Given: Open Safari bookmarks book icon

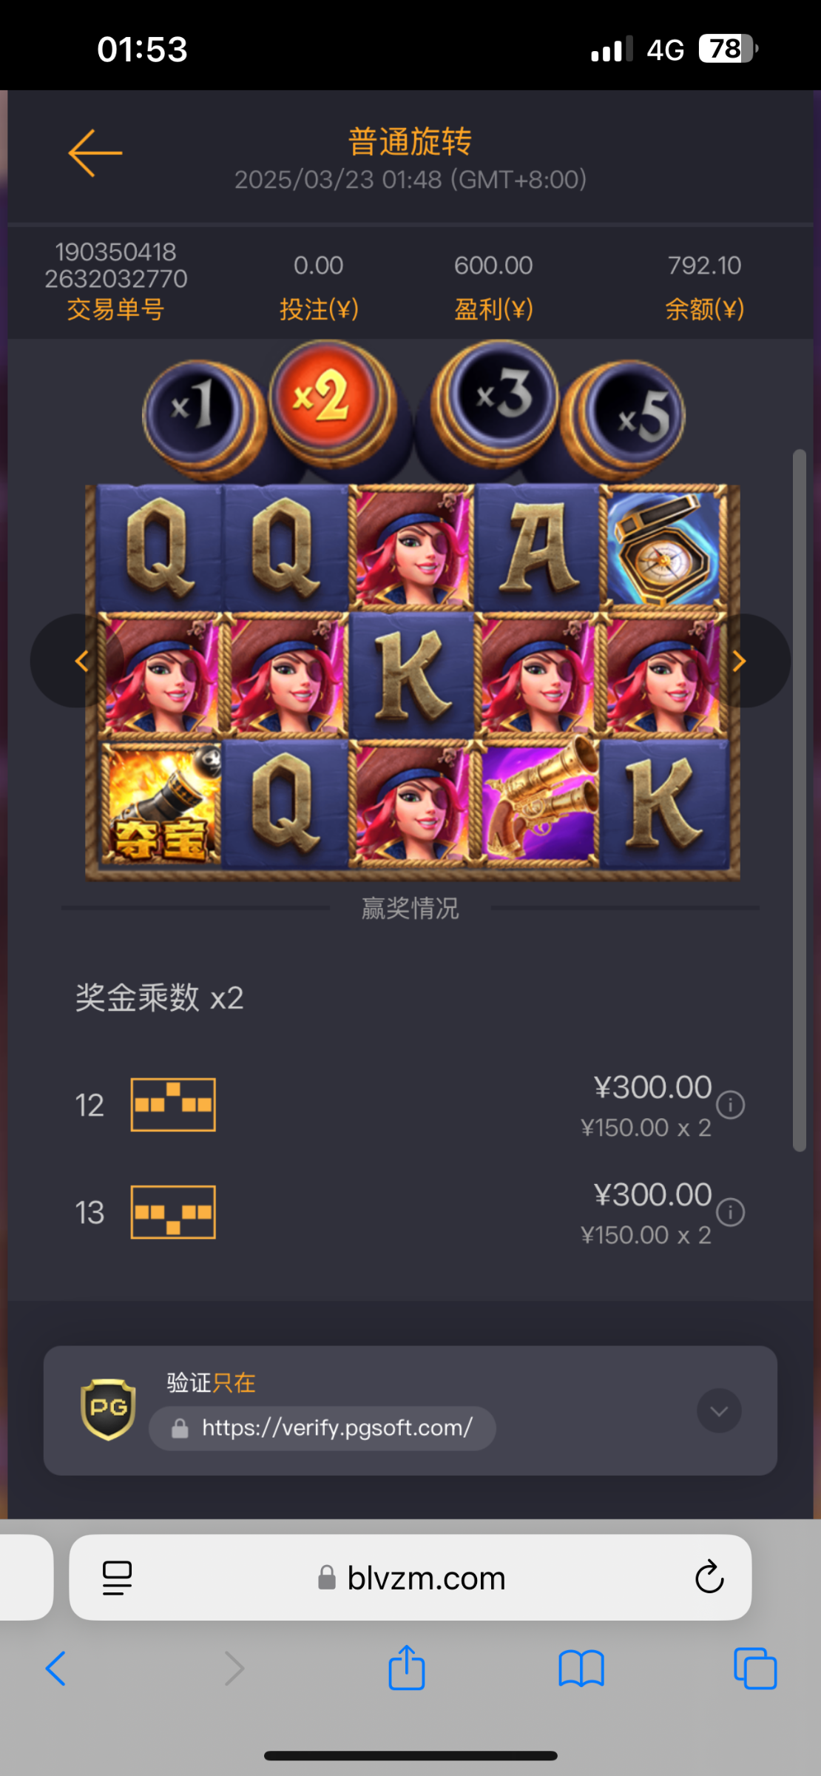Looking at the screenshot, I should click(x=581, y=1669).
